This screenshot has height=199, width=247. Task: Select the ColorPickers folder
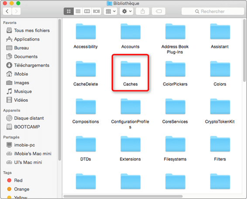pyautogui.click(x=175, y=73)
